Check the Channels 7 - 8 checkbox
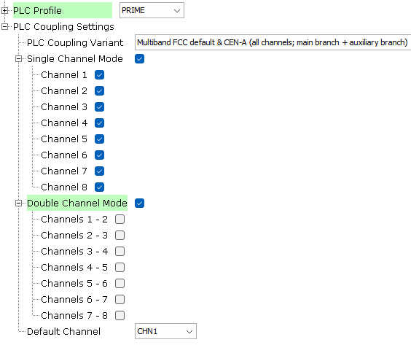Viewport: 411px width, 345px height. coord(120,315)
